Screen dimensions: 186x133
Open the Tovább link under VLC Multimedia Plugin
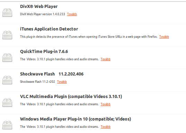pyautogui.click(x=106, y=104)
